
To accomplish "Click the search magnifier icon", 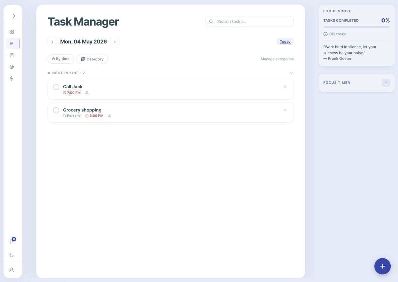I will pyautogui.click(x=211, y=21).
